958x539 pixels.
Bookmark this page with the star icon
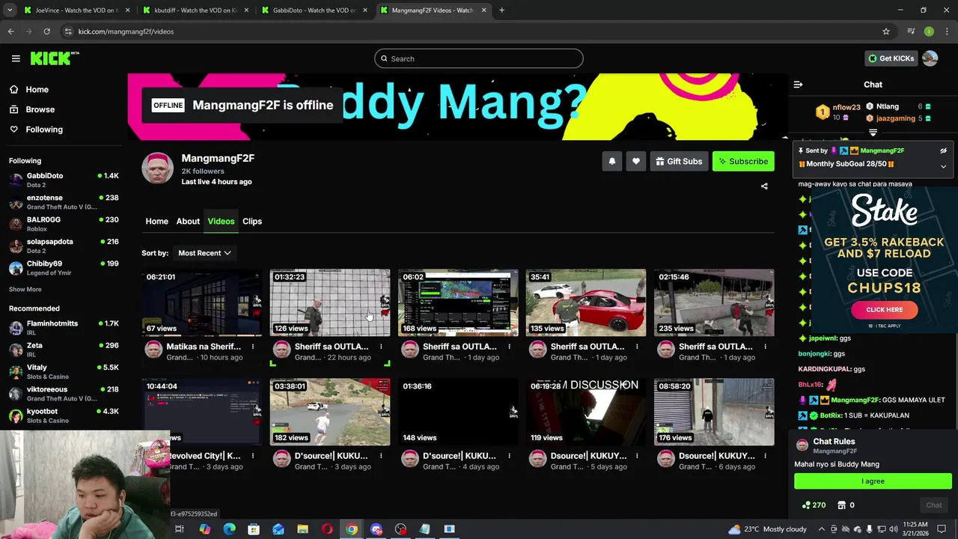coord(886,31)
